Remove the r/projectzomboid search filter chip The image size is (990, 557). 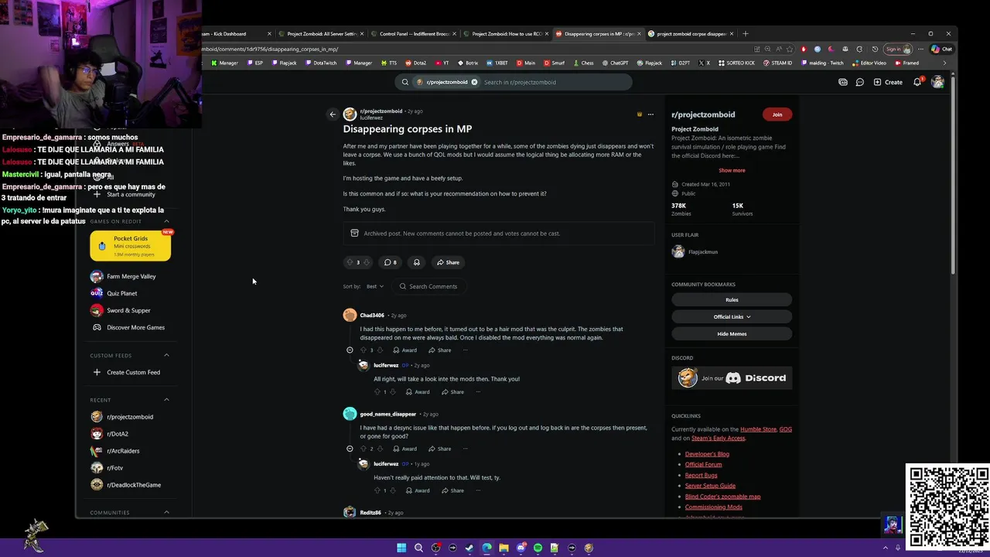(x=474, y=82)
